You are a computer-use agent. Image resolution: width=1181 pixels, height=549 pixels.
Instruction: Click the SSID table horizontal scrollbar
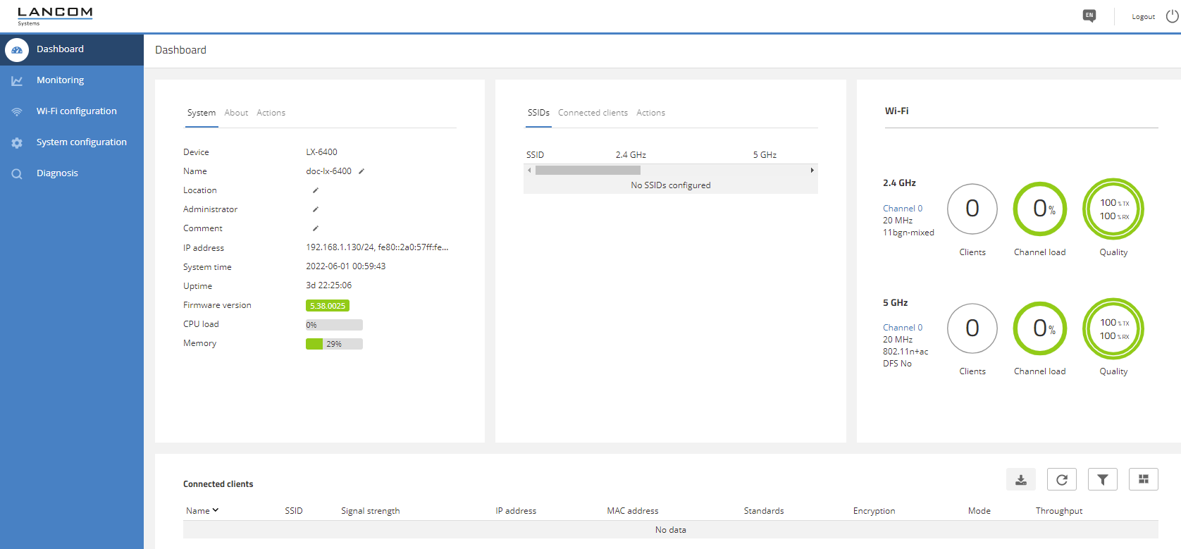click(588, 171)
